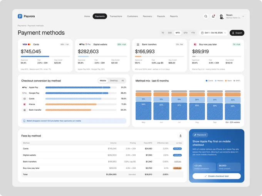
Task: Open the Oct 1 - Oct 18 date picker
Action: 213,33
